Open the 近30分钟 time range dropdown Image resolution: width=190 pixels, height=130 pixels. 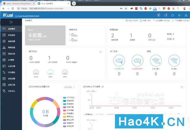point(69,87)
